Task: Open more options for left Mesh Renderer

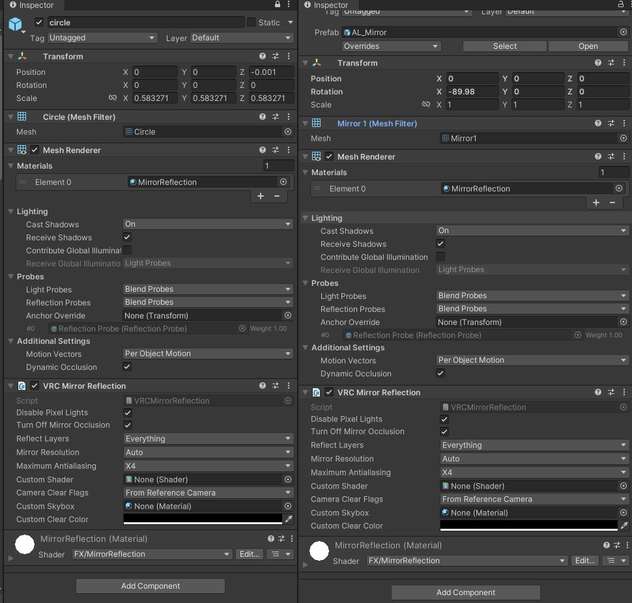Action: point(289,150)
